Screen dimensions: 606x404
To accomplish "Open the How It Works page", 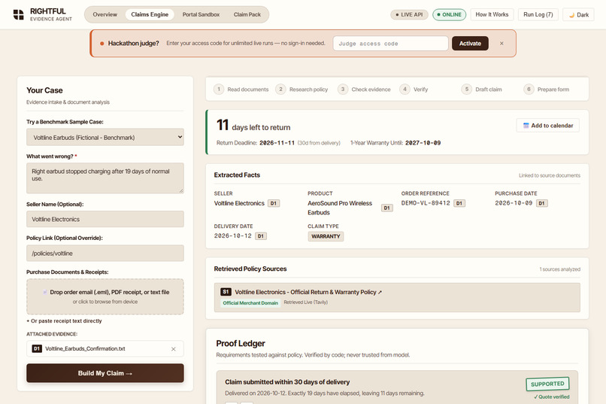I will coord(492,14).
